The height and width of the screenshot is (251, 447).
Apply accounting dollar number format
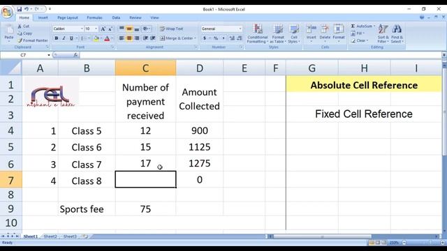tap(205, 38)
